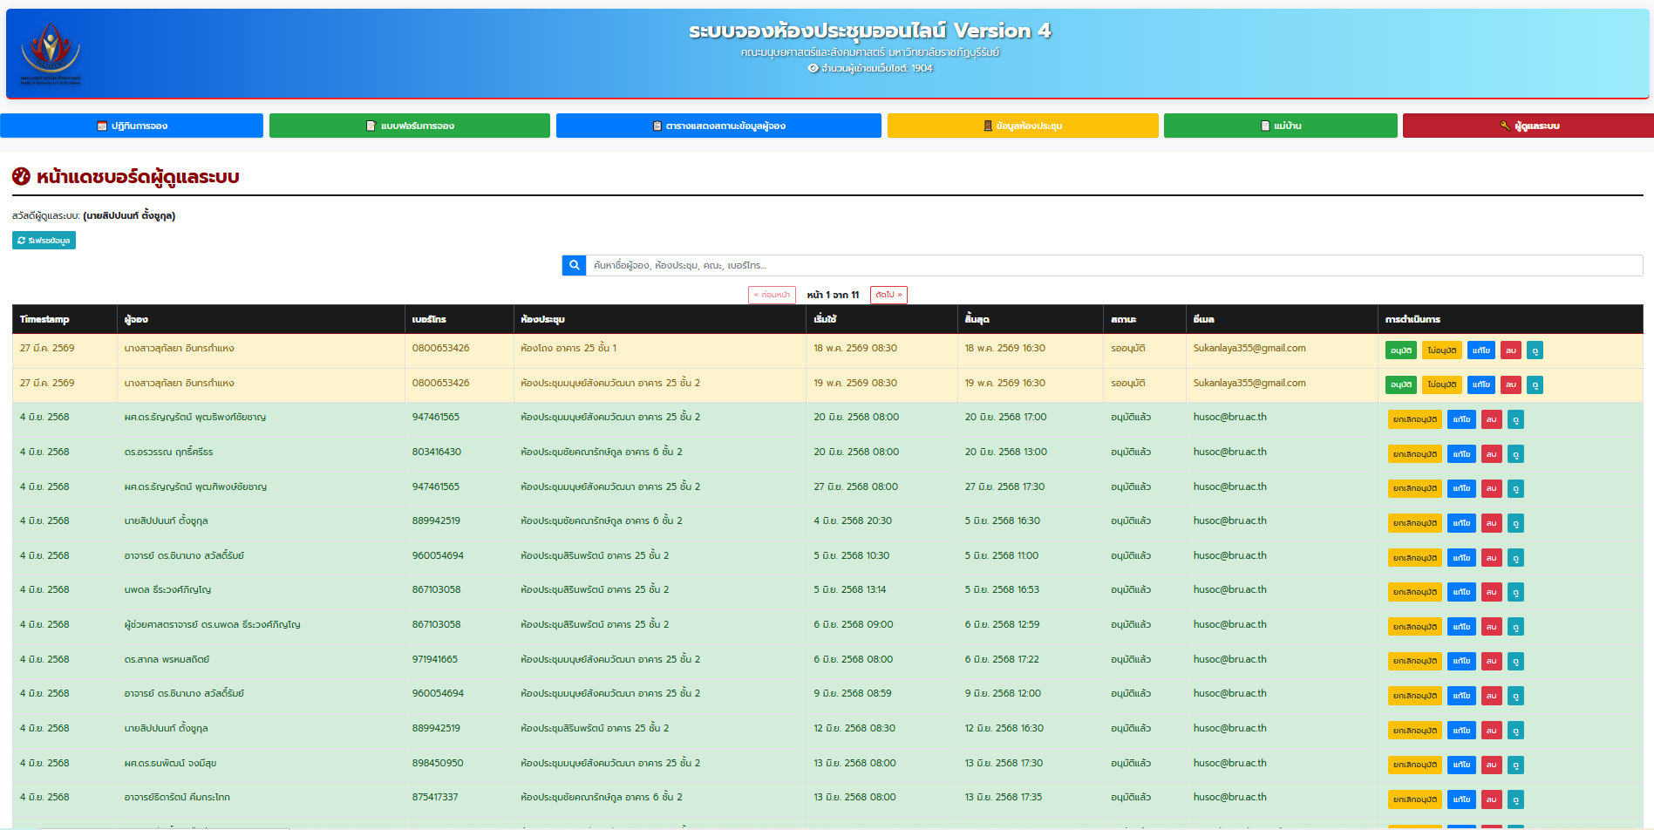
Task: Delete the booking with phone 875417337
Action: (1492, 799)
